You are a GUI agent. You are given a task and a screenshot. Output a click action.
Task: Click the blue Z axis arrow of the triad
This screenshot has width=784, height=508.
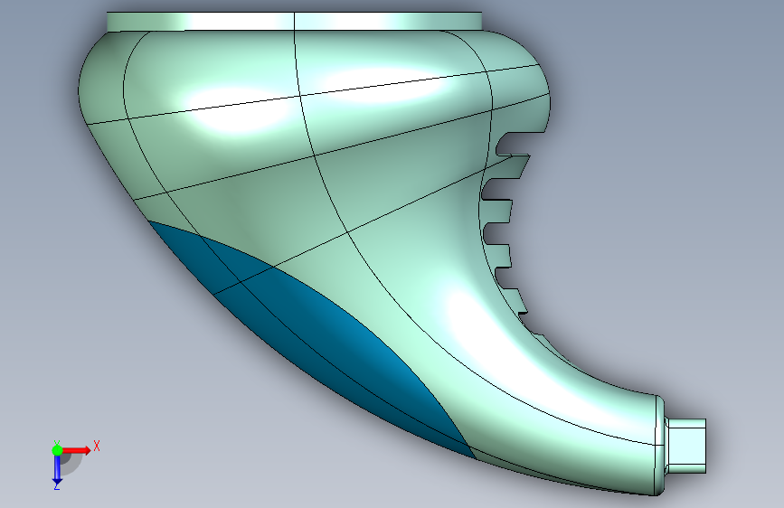tap(57, 471)
